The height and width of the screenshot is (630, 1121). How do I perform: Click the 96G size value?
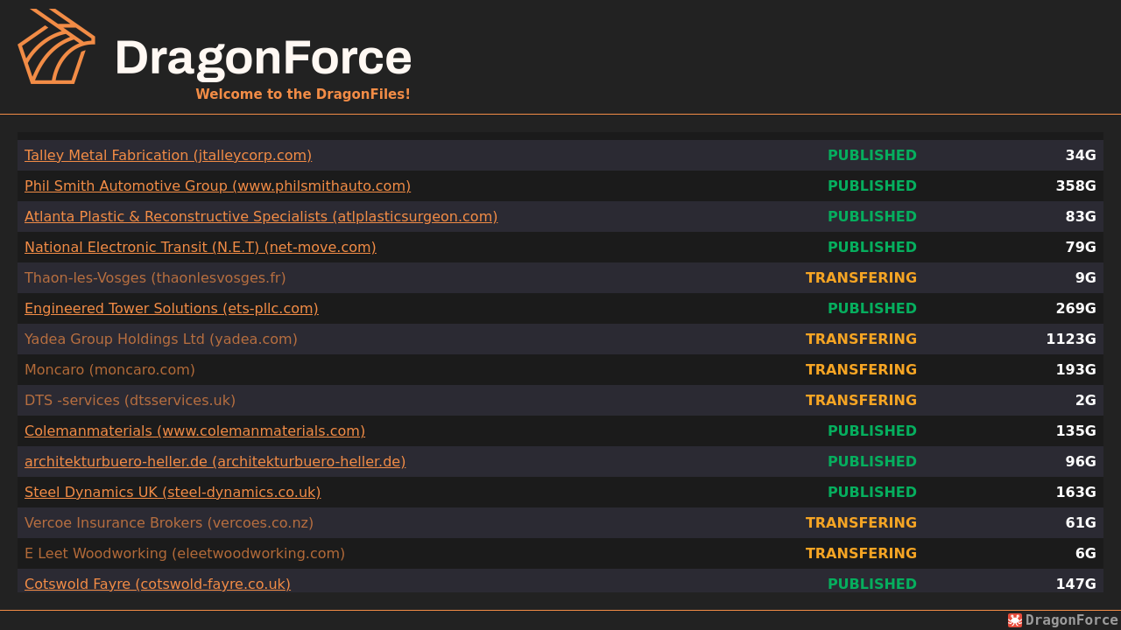click(1081, 461)
